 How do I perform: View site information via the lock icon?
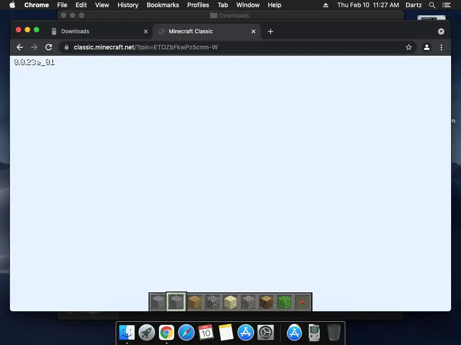[x=67, y=47]
